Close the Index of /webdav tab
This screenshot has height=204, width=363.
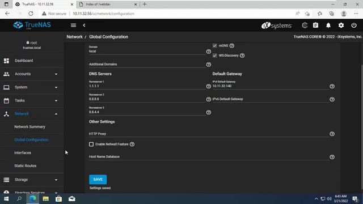[x=136, y=4]
